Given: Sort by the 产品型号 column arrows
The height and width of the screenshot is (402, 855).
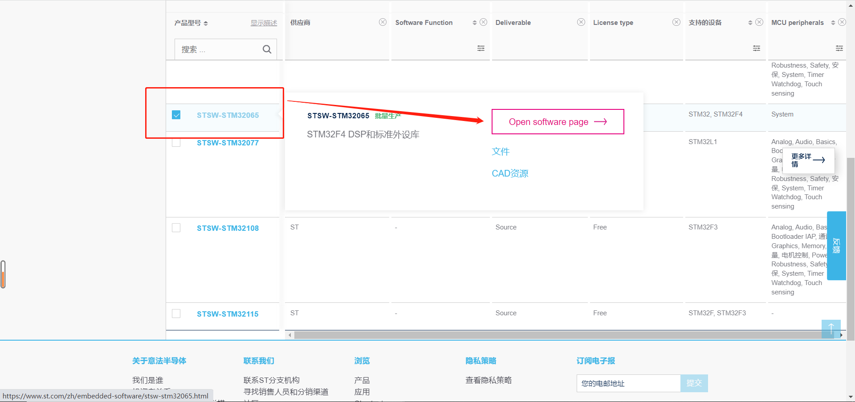Looking at the screenshot, I should (206, 23).
